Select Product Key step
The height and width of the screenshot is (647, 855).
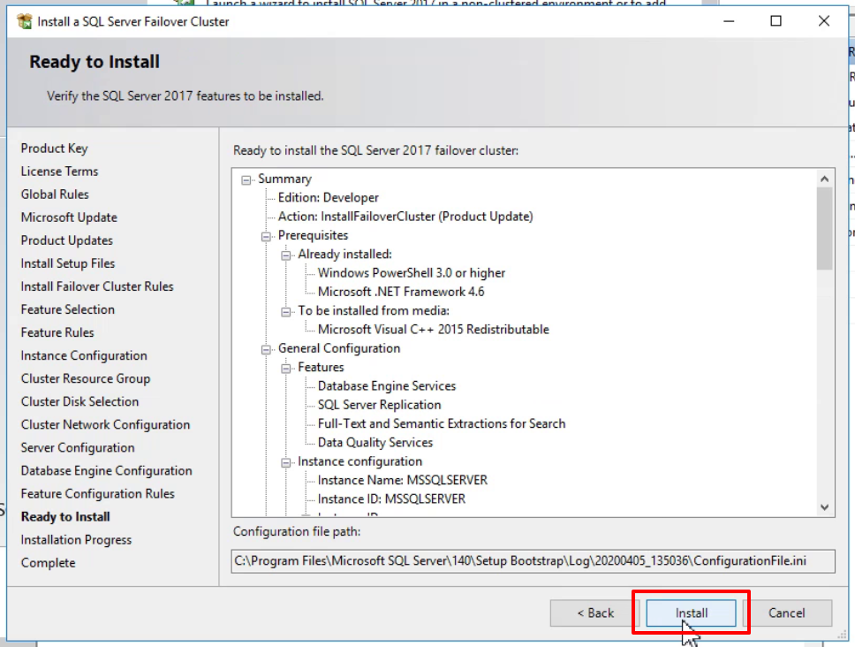(x=55, y=148)
